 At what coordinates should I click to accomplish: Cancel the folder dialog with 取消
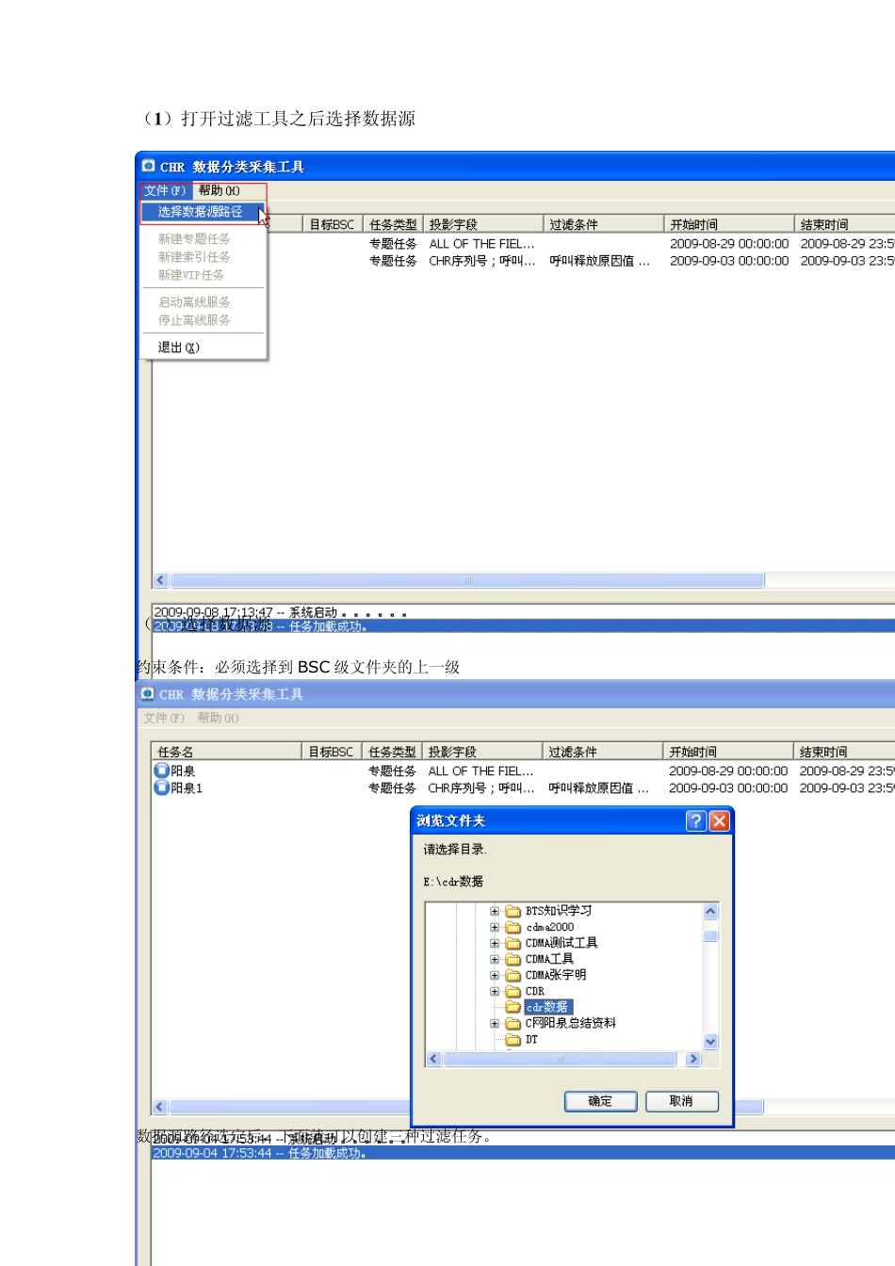[x=682, y=1101]
